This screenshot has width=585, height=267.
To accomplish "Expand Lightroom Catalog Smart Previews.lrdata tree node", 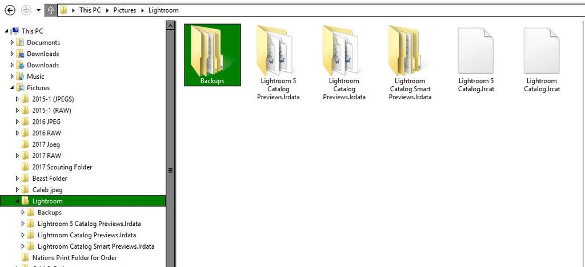I will tap(23, 246).
